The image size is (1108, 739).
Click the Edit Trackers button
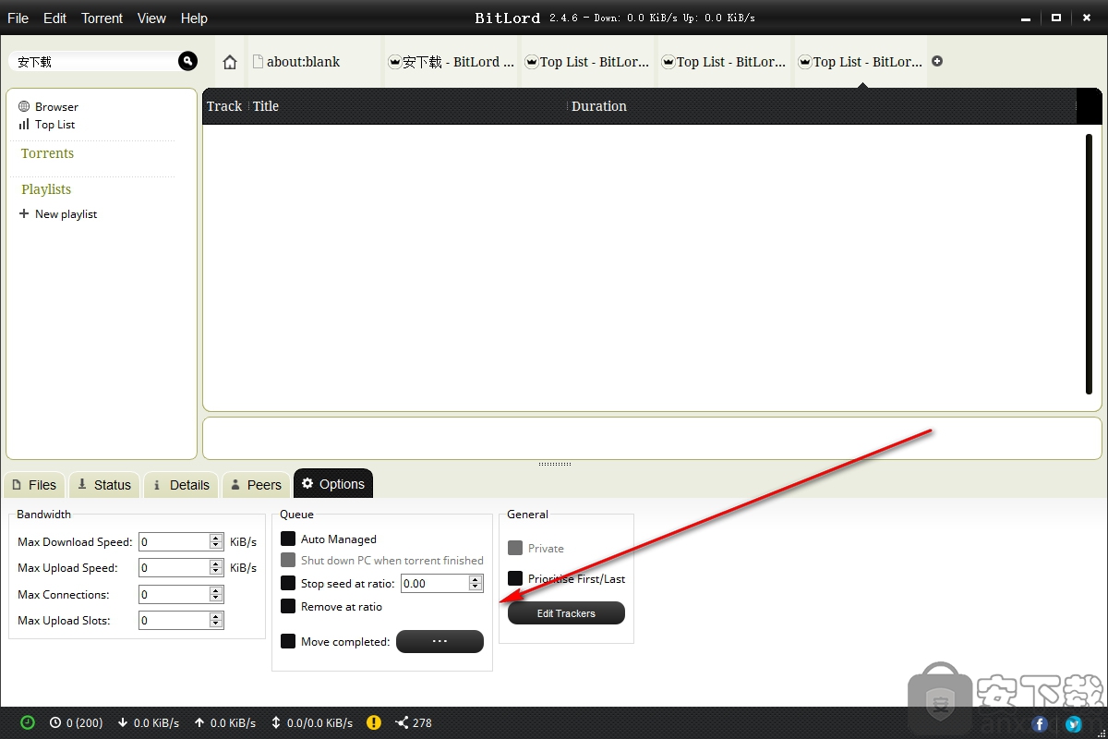coord(566,613)
